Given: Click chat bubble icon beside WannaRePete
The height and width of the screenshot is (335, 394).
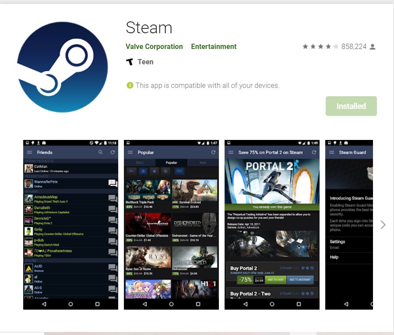Looking at the screenshot, I should click(x=113, y=183).
